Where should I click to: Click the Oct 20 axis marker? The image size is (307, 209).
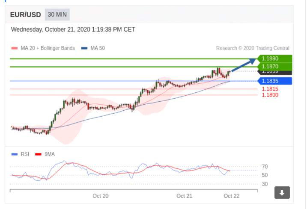(x=101, y=196)
